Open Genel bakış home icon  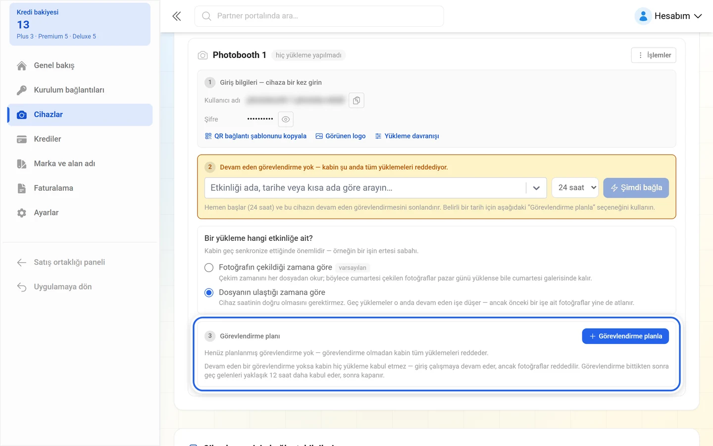coord(22,66)
